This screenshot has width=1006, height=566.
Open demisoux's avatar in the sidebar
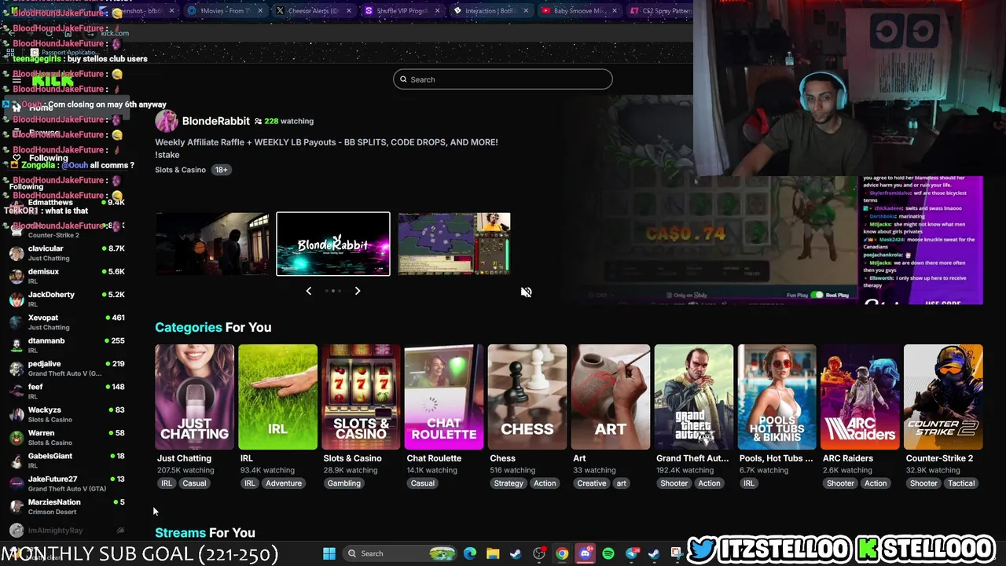point(17,276)
